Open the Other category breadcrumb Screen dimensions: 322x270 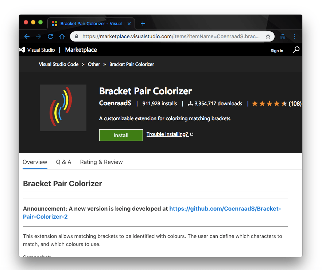click(x=94, y=64)
